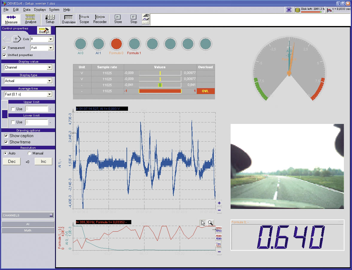
Task: Click the AI channels button
Action: (x=28, y=224)
